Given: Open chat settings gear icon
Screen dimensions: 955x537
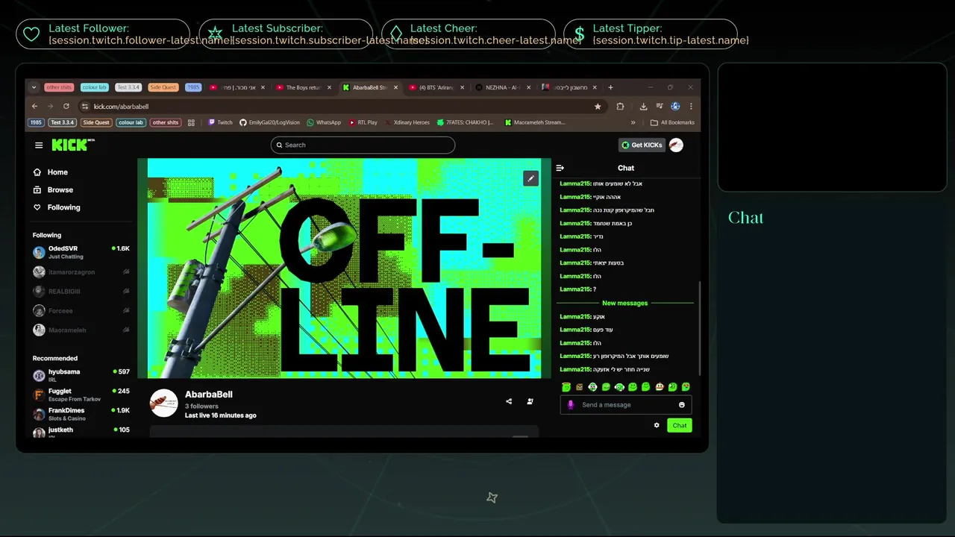Looking at the screenshot, I should point(657,425).
